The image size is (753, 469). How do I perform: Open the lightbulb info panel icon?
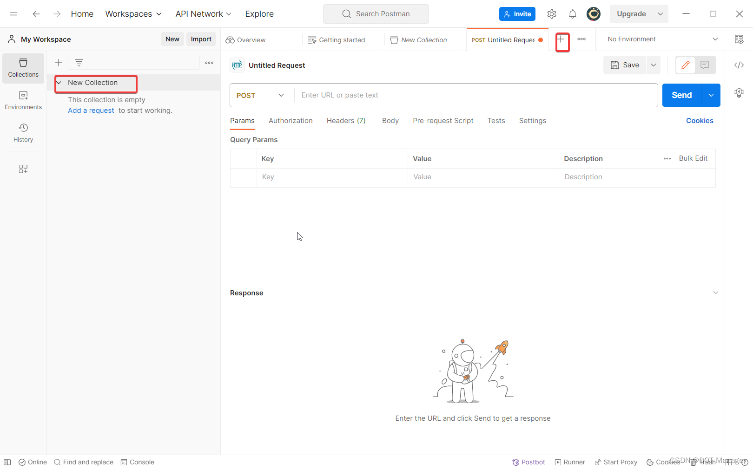(x=739, y=93)
